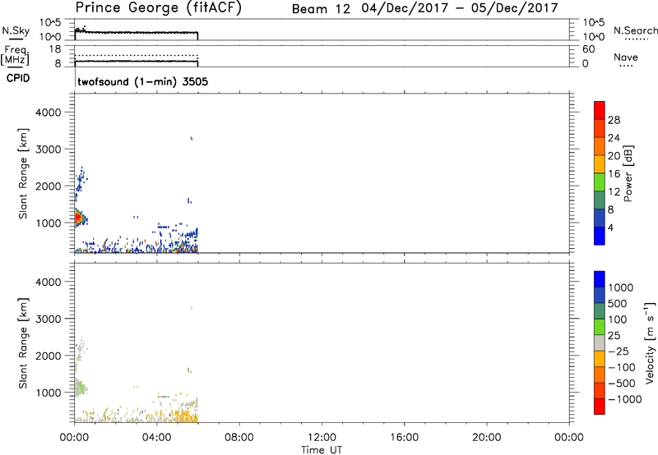Click the red bottom segment of Velocity colorbar
The image size is (658, 455).
pos(600,407)
